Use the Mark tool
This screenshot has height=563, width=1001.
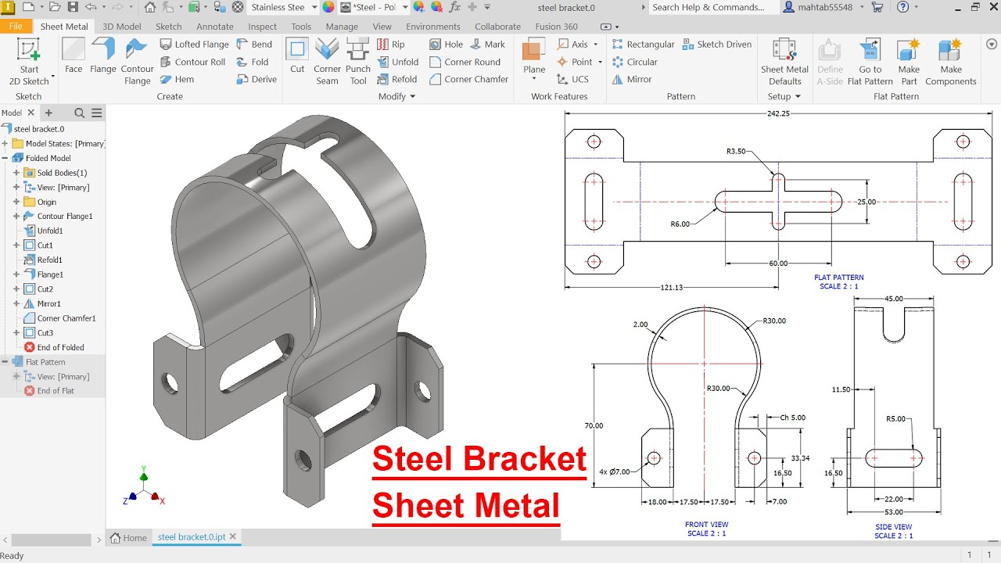click(487, 45)
